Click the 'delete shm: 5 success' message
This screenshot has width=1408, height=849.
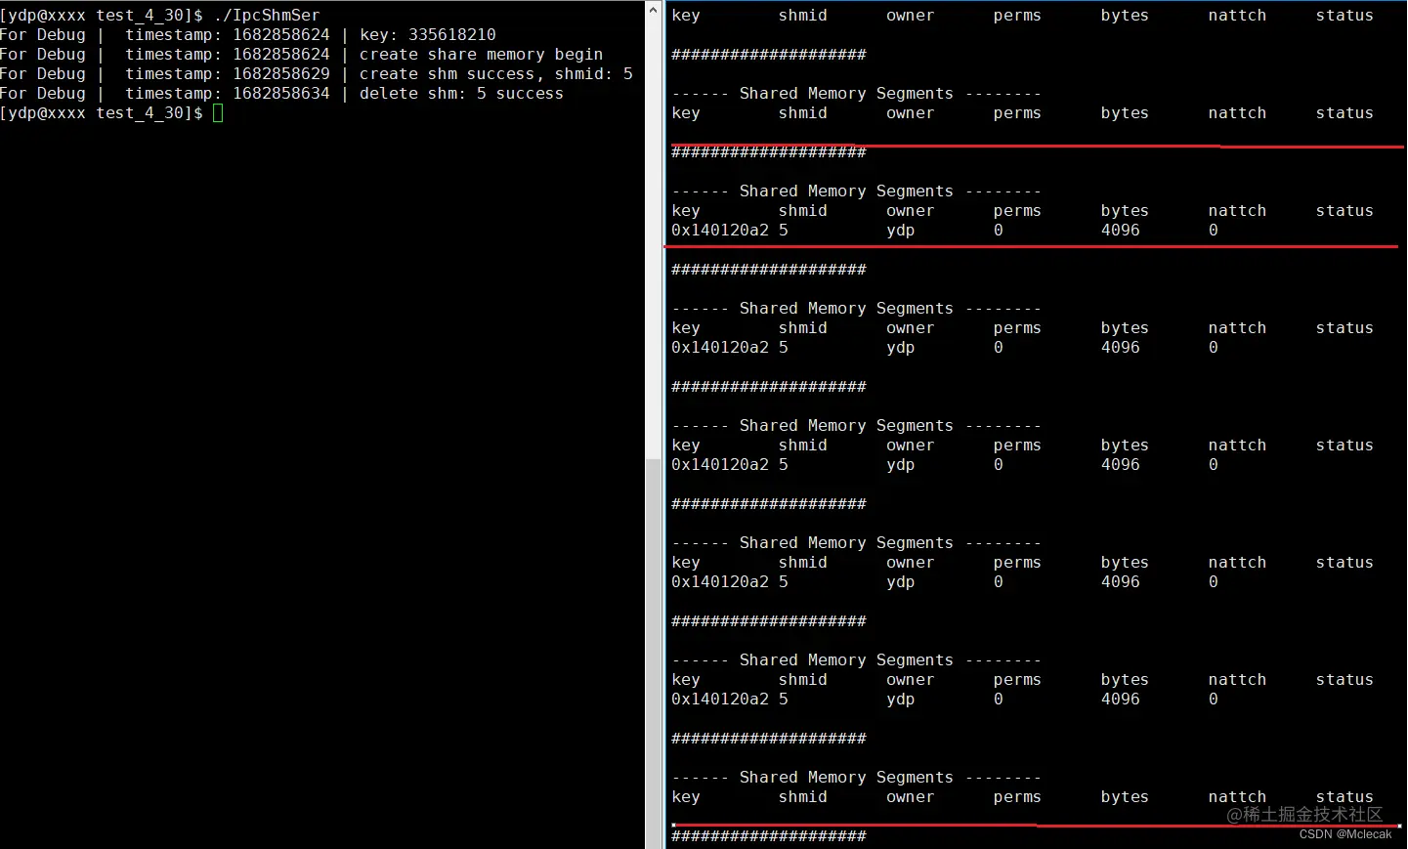click(461, 94)
